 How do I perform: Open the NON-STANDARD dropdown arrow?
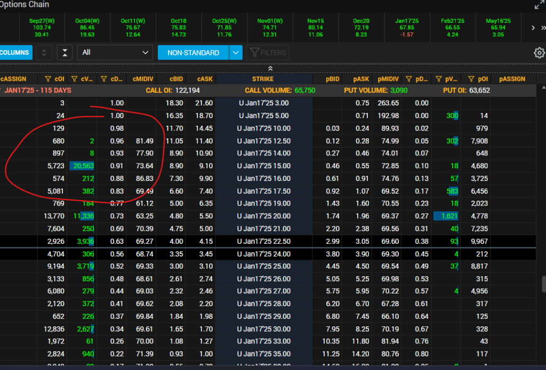coord(236,53)
